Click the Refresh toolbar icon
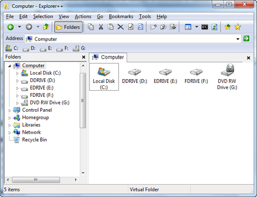Screen dimensions: 257x197 tap(214, 27)
